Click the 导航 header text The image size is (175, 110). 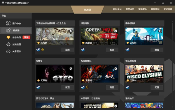[x=4, y=16]
